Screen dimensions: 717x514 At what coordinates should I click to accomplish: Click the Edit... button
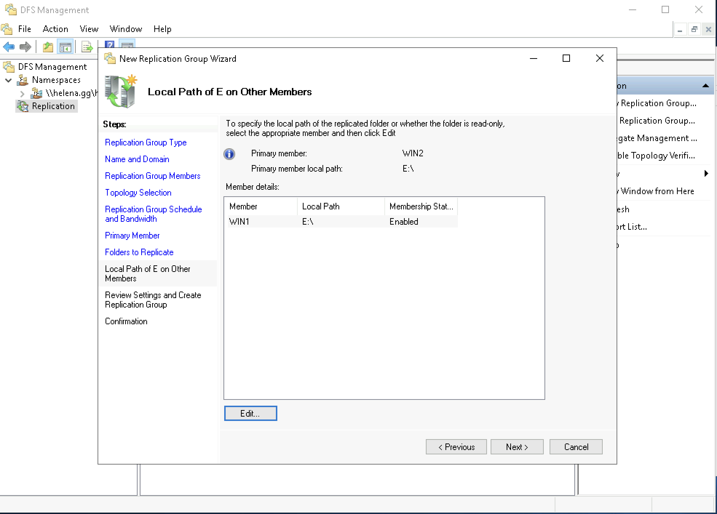click(x=250, y=413)
